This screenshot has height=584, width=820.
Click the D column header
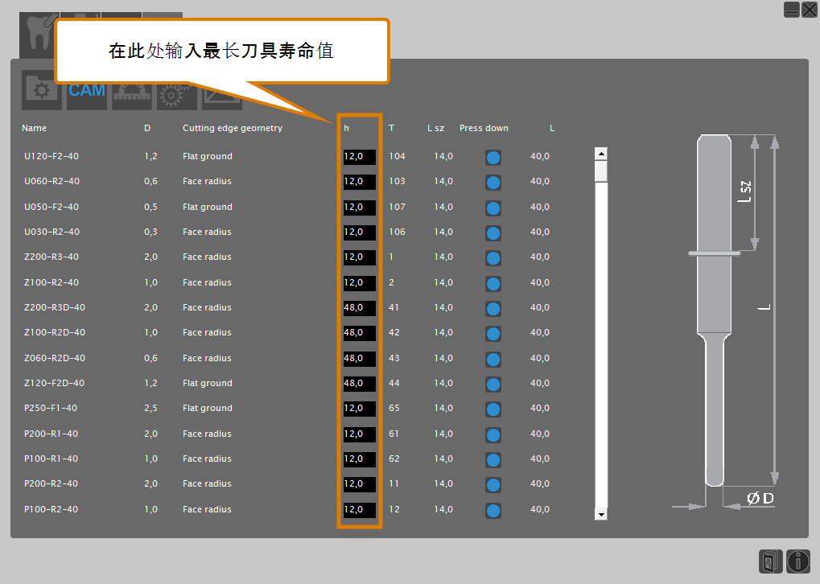click(147, 128)
